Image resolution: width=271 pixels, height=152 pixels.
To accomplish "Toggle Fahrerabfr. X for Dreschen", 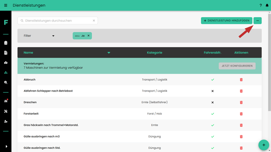I will point(213,103).
